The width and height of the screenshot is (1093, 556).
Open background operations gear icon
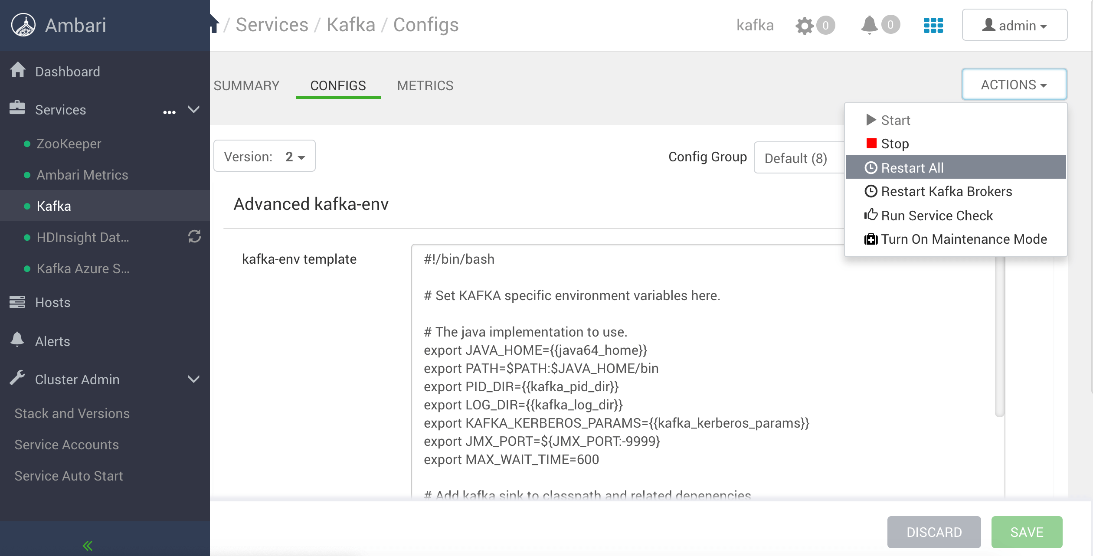point(805,26)
